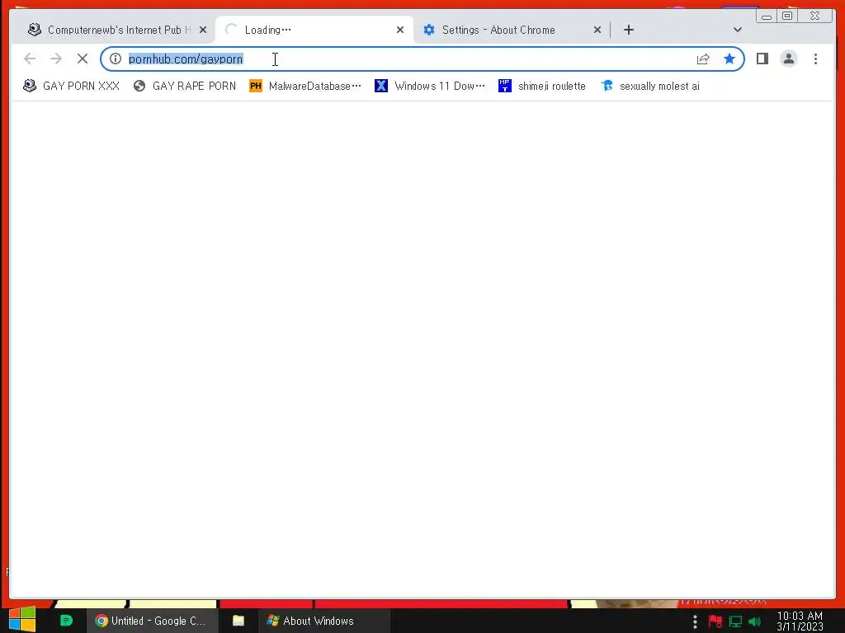Go back to the previous page

coord(30,59)
